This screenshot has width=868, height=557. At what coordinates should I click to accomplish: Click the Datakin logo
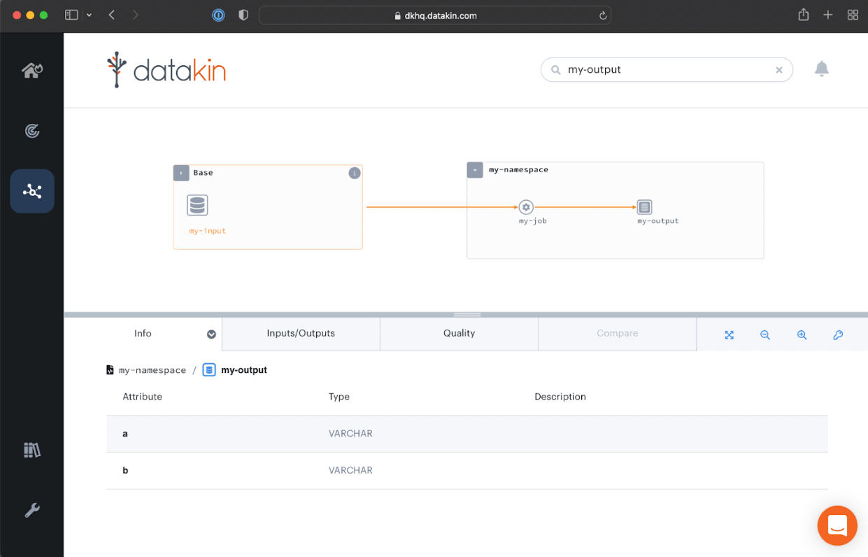[x=166, y=69]
